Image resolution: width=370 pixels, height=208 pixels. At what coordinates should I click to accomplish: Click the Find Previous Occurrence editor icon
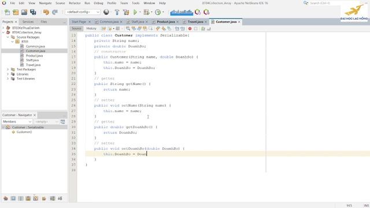134,28
